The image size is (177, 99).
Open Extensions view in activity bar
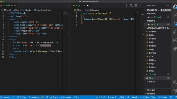pos(175,40)
